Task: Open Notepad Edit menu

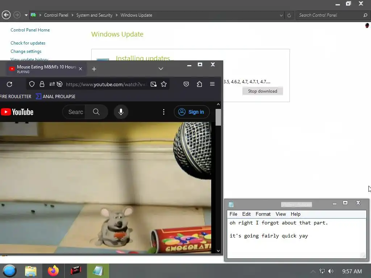Action: point(246,214)
